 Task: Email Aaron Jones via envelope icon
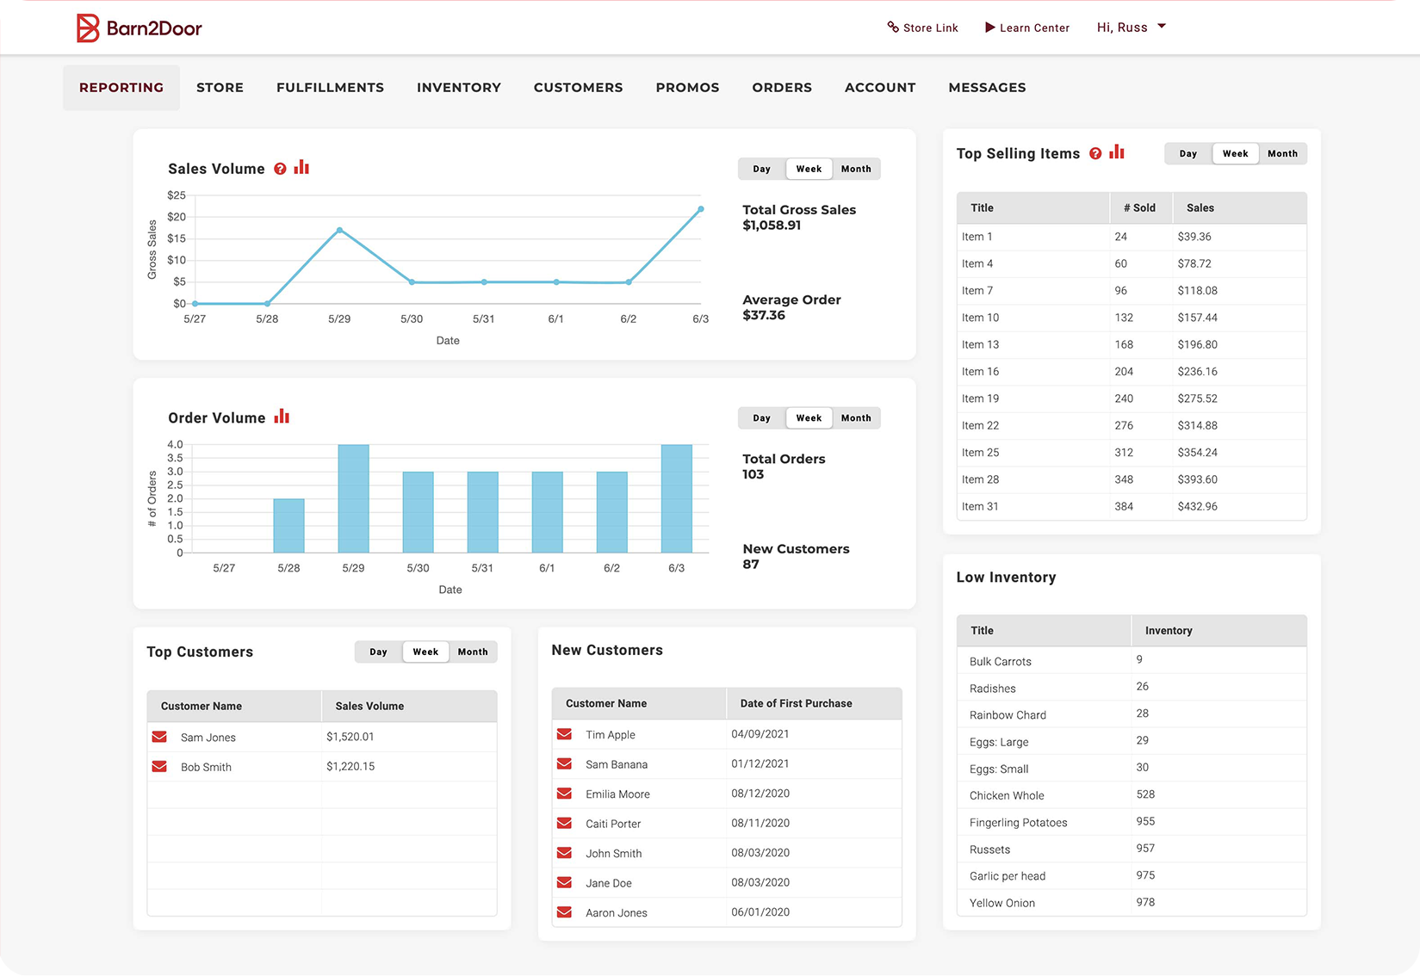pos(564,912)
